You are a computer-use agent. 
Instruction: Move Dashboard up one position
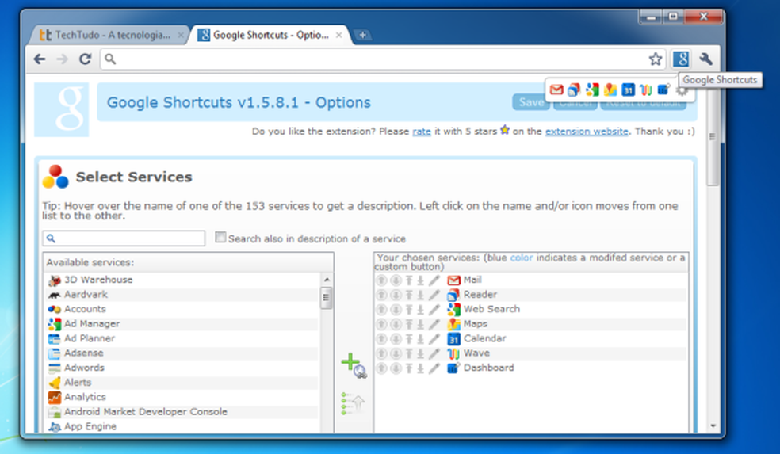(381, 368)
